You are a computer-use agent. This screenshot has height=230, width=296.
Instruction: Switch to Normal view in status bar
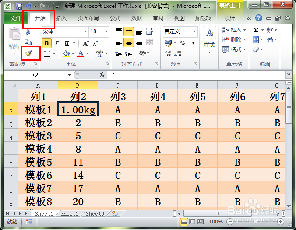point(184,222)
